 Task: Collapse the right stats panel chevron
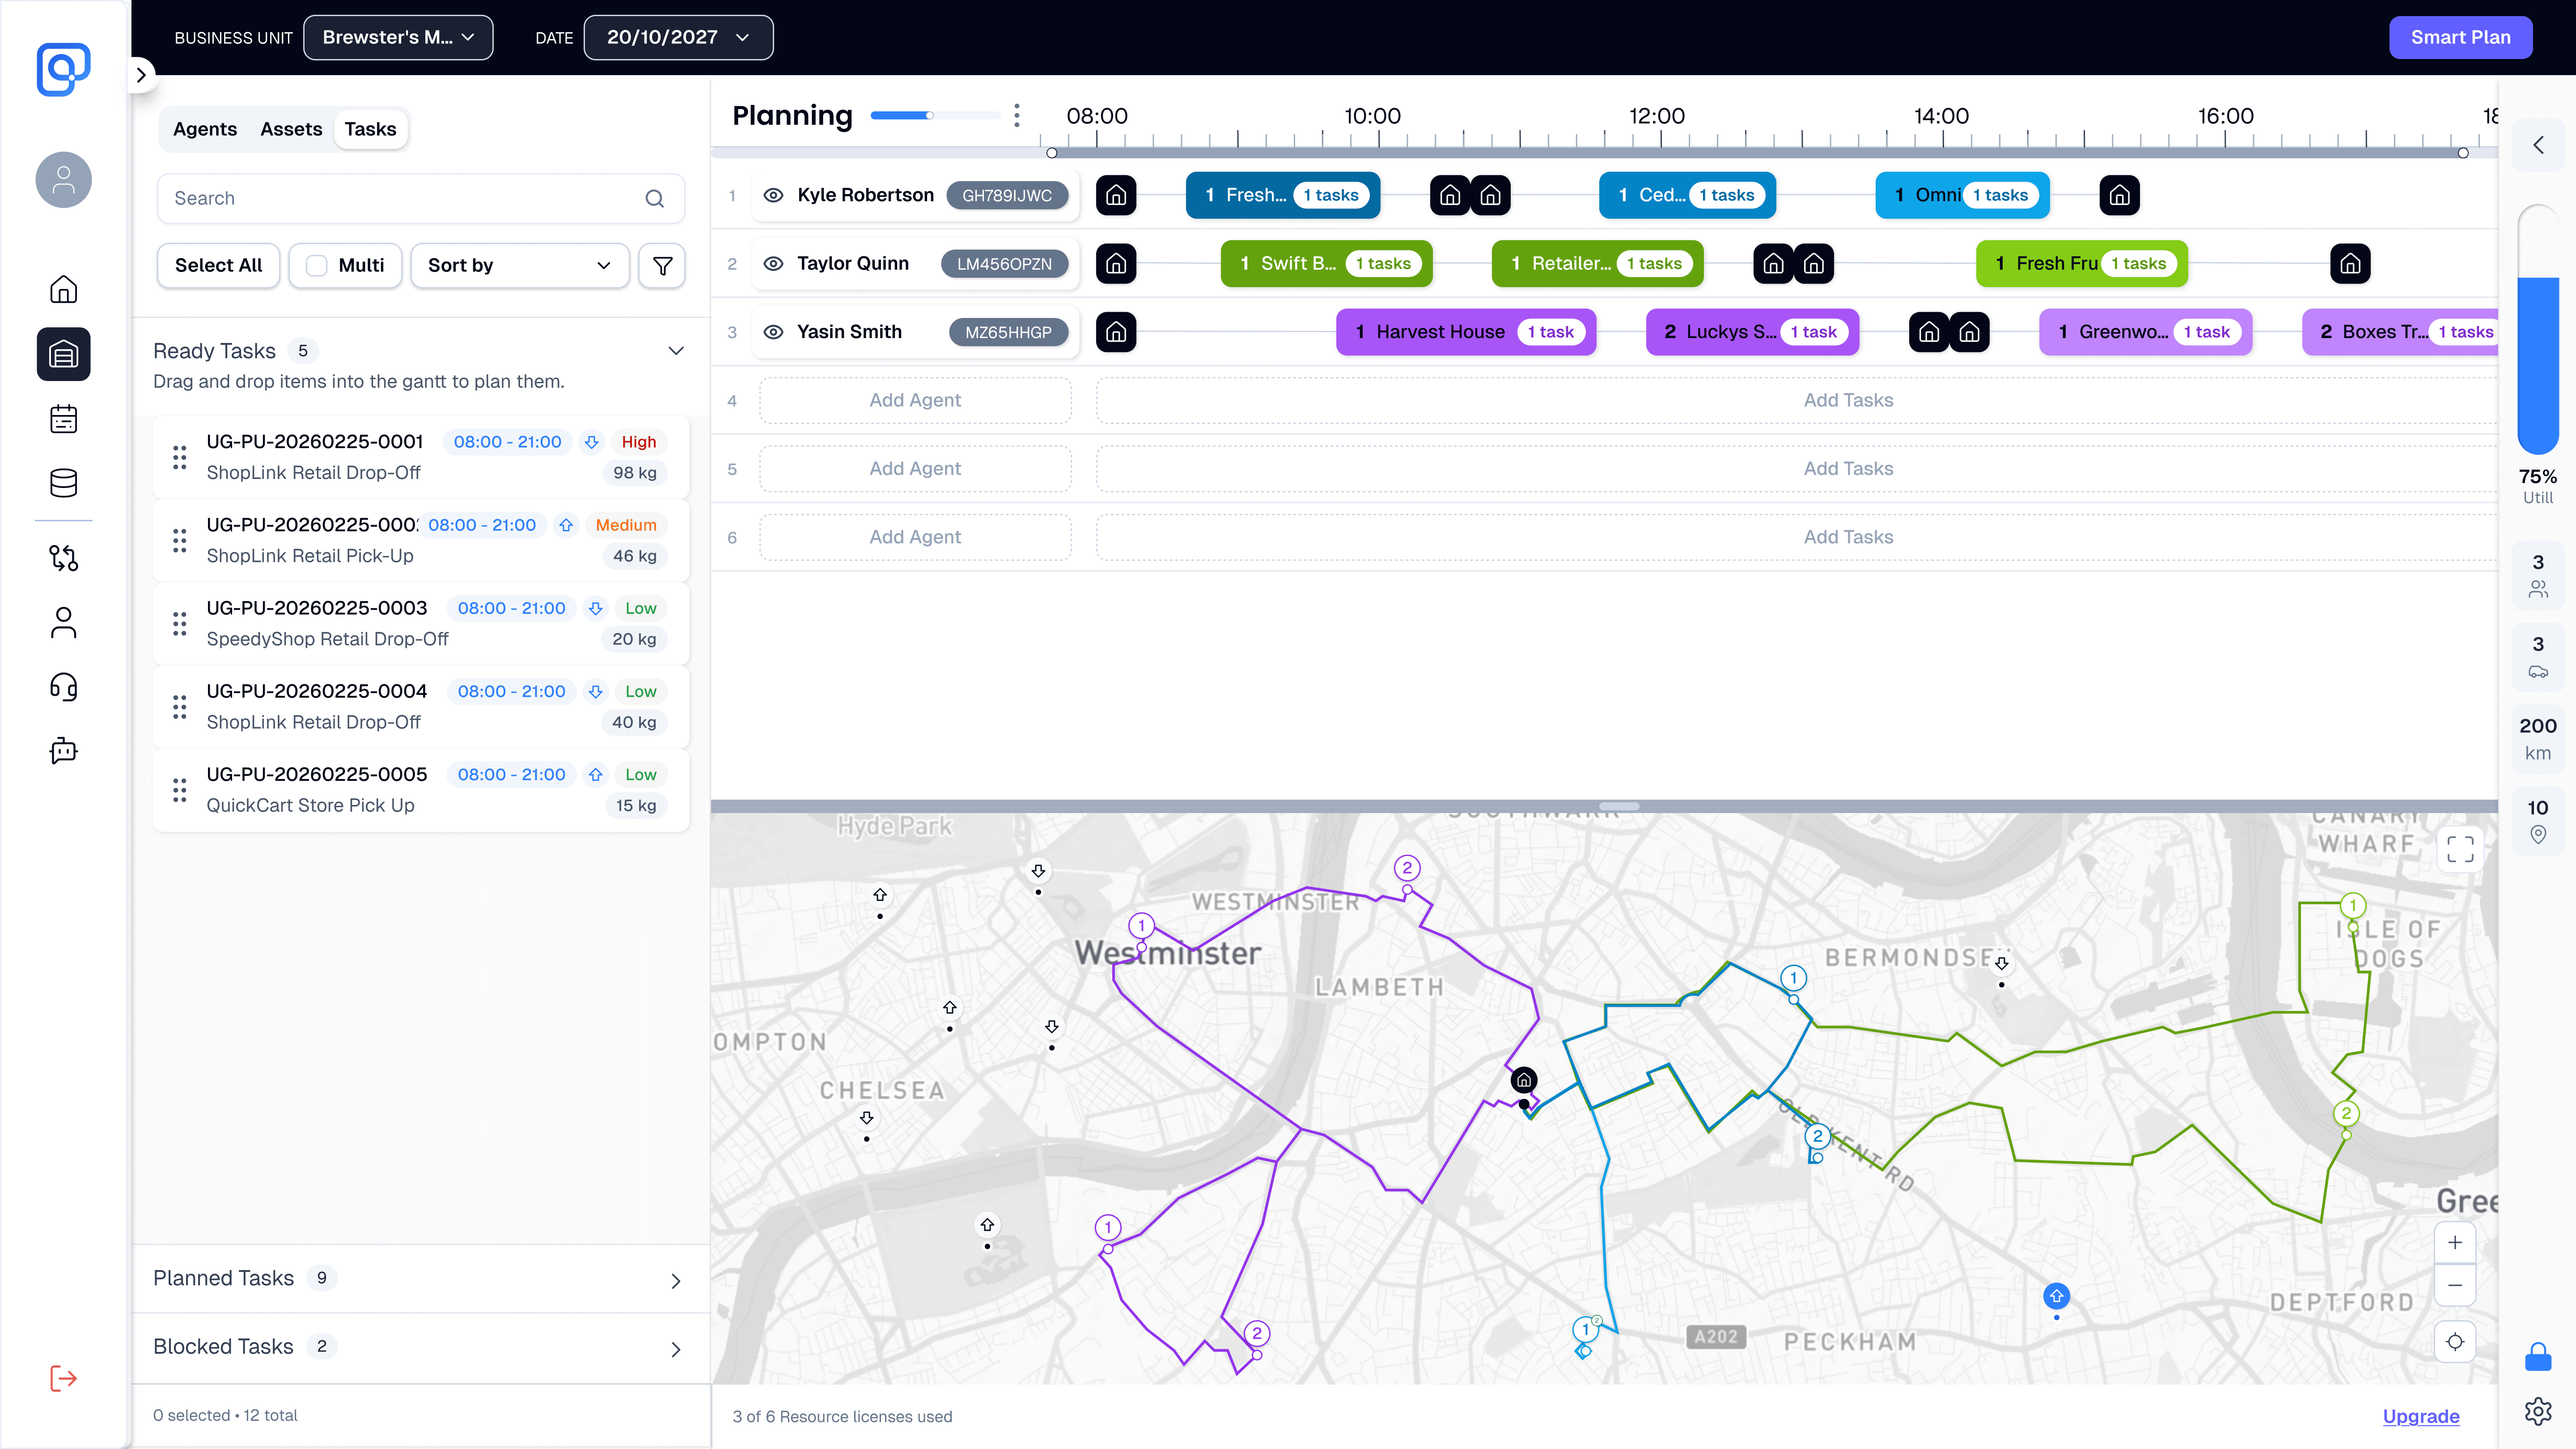pos(2538,146)
